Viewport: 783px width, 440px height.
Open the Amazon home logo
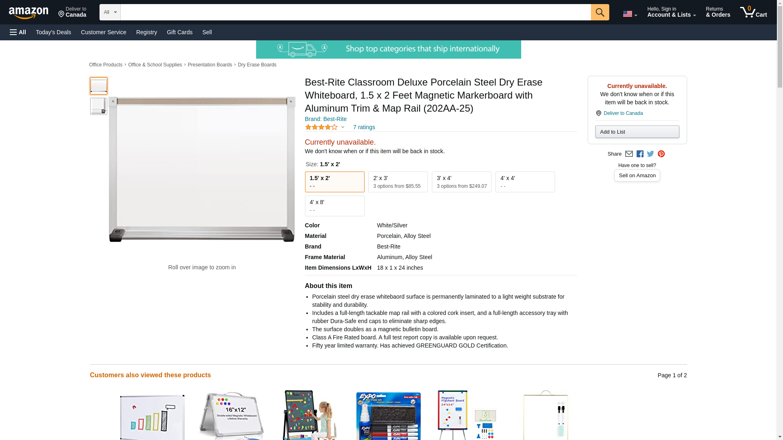click(29, 13)
